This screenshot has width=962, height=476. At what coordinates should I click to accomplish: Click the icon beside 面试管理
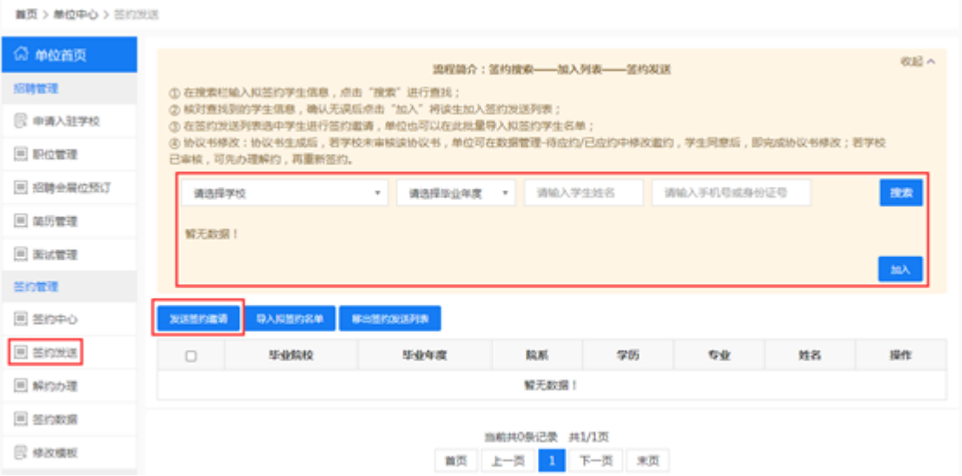pos(21,255)
